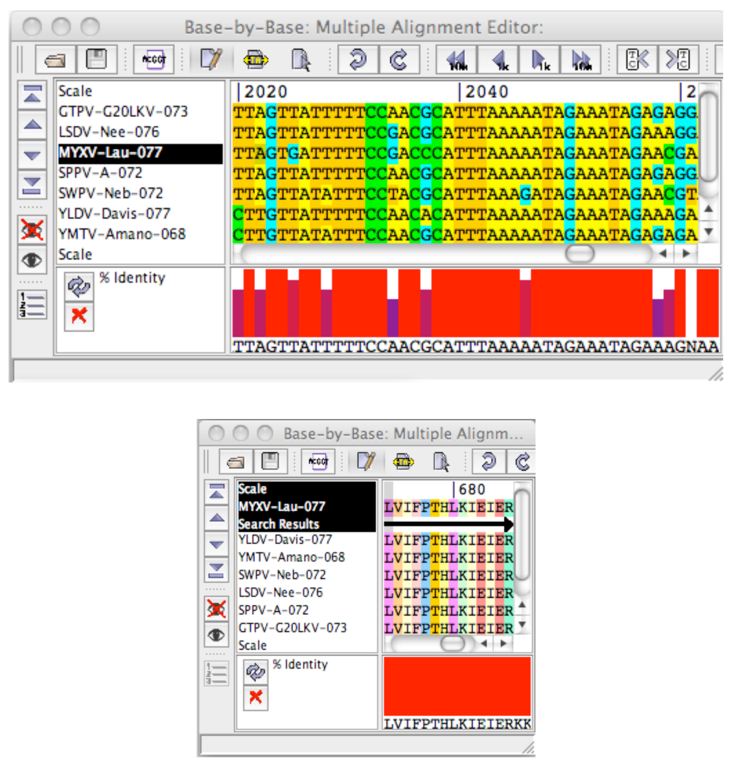This screenshot has height=770, width=733.
Task: Select GTPV-G20LKV-073 in bottom window list
Action: pyautogui.click(x=292, y=628)
